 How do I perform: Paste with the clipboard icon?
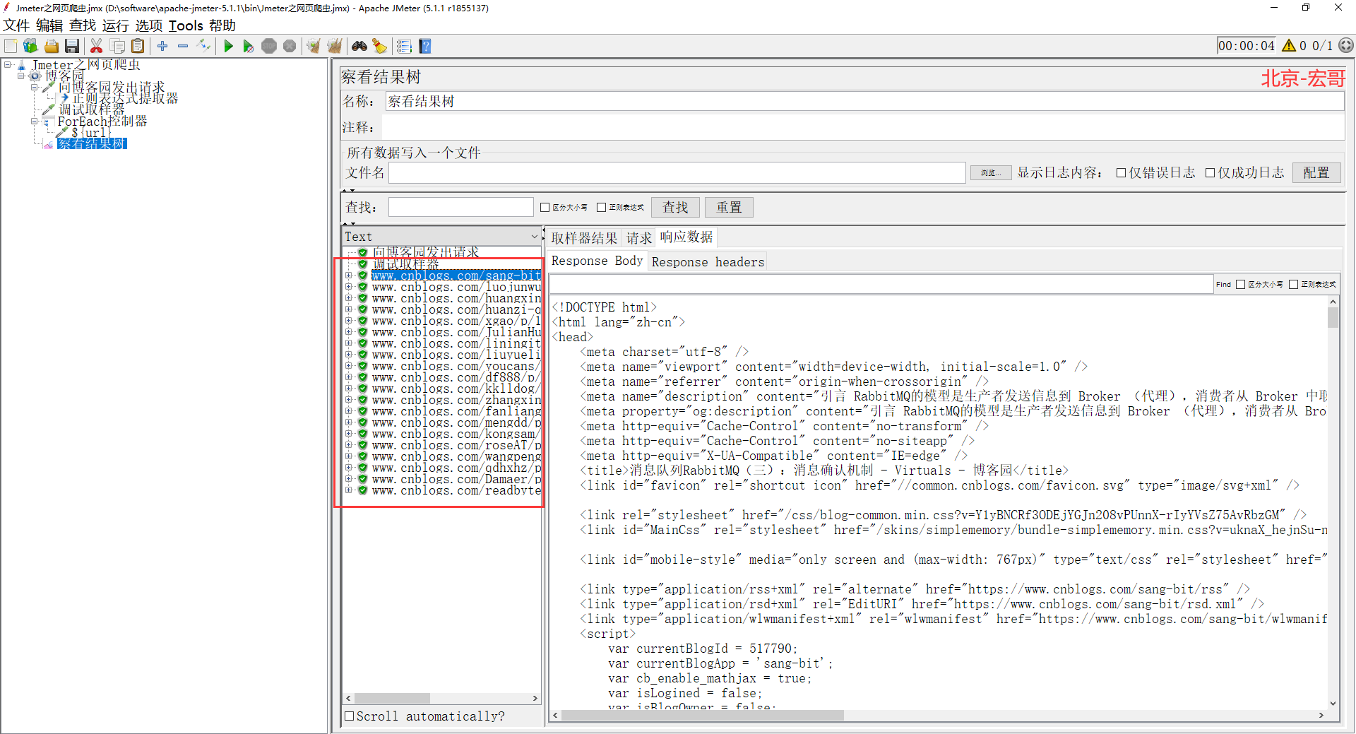(x=138, y=46)
